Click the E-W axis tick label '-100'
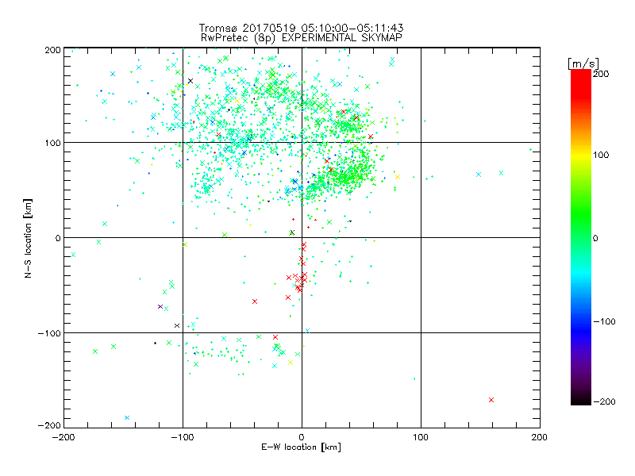635x476 pixels. [183, 437]
